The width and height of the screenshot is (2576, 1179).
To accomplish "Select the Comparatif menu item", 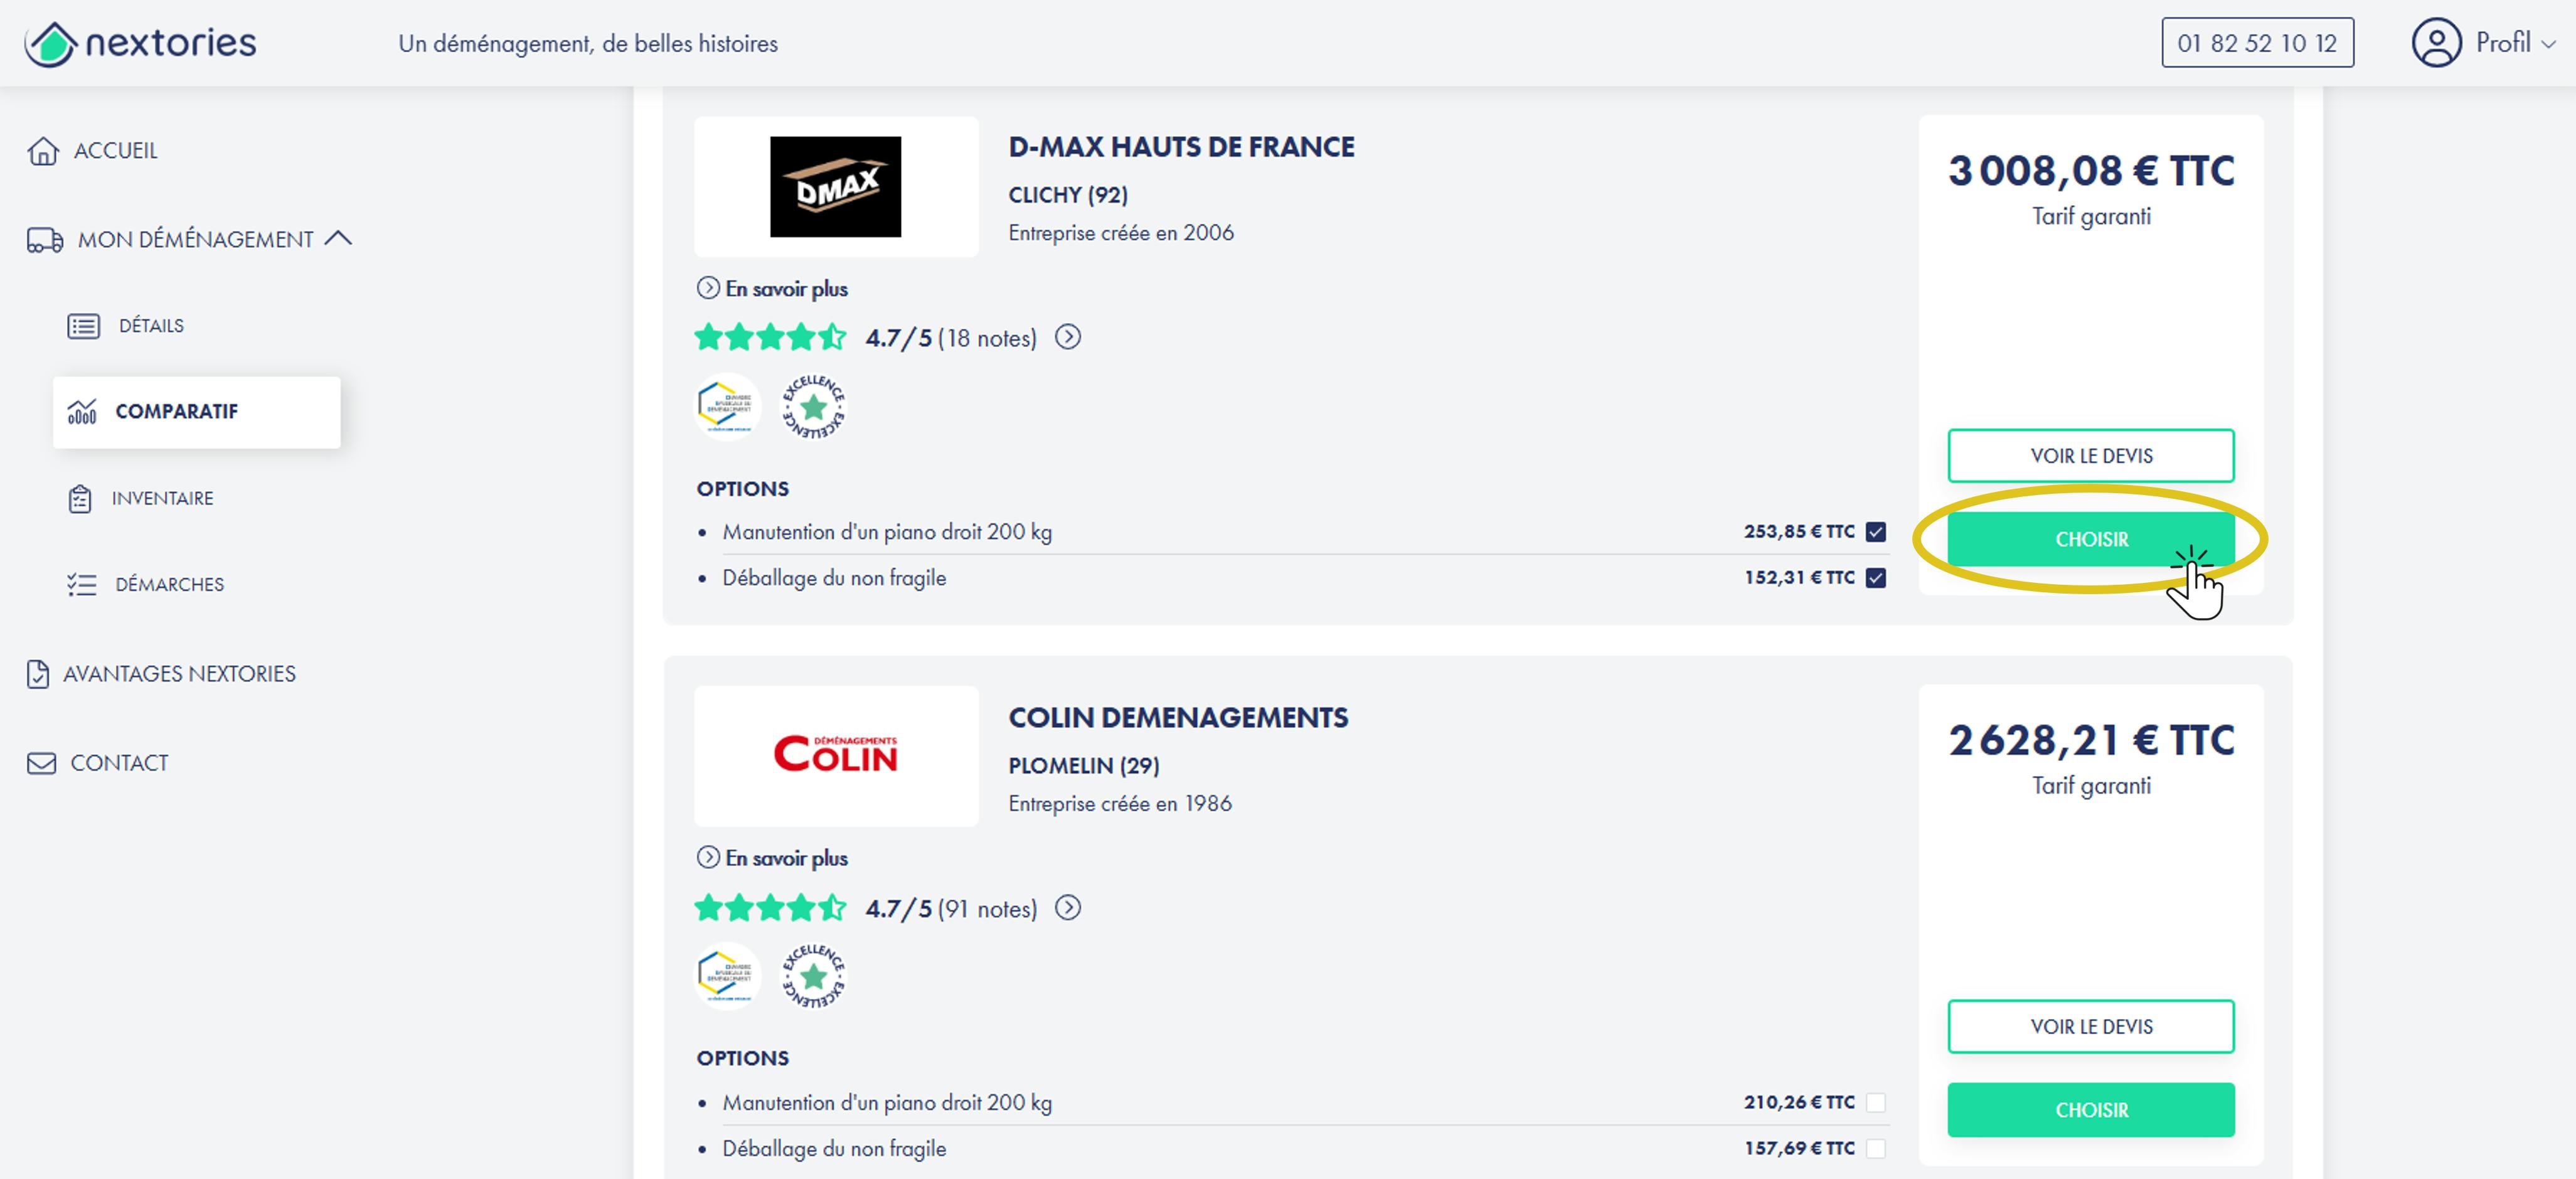I will [197, 412].
